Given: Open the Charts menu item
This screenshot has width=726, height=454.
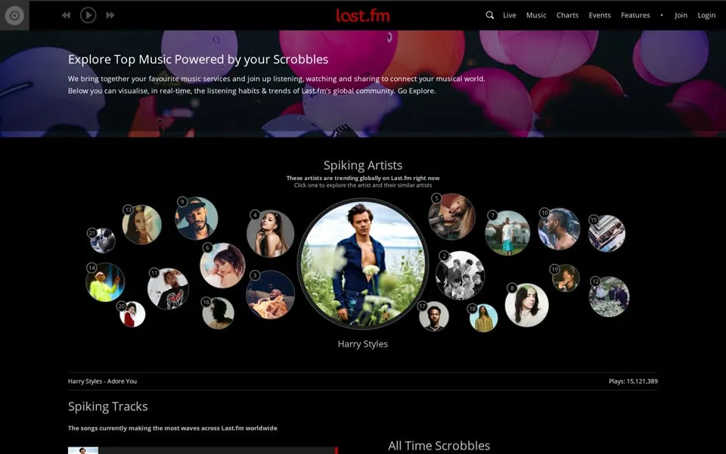Looking at the screenshot, I should point(567,15).
